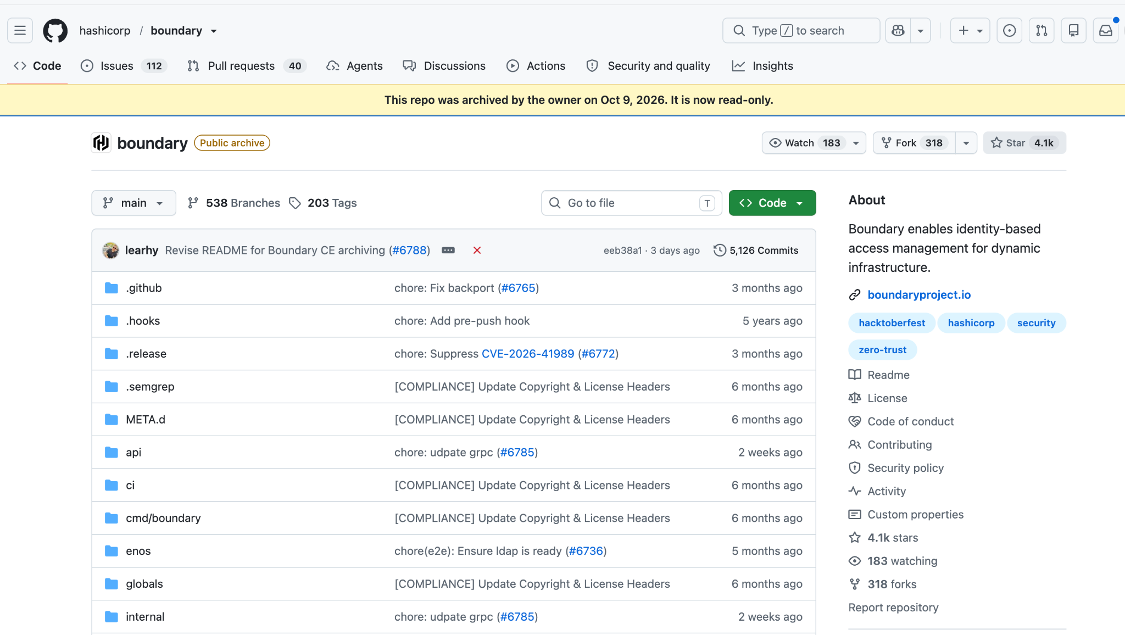1125x635 pixels.
Task: Click the Code of conduct icon
Action: click(x=855, y=421)
